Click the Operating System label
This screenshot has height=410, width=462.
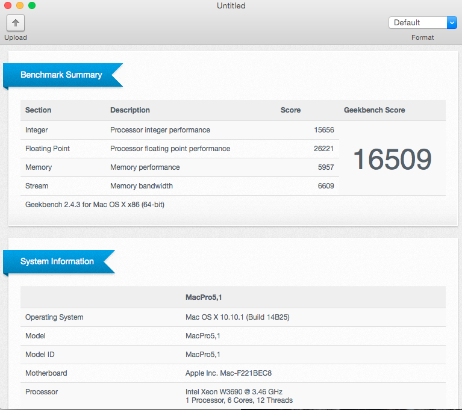(54, 317)
